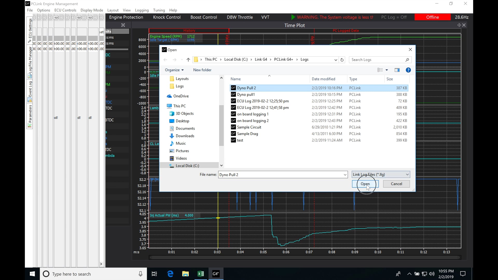Refresh the Logs folder view
The height and width of the screenshot is (280, 498).
pyautogui.click(x=342, y=60)
